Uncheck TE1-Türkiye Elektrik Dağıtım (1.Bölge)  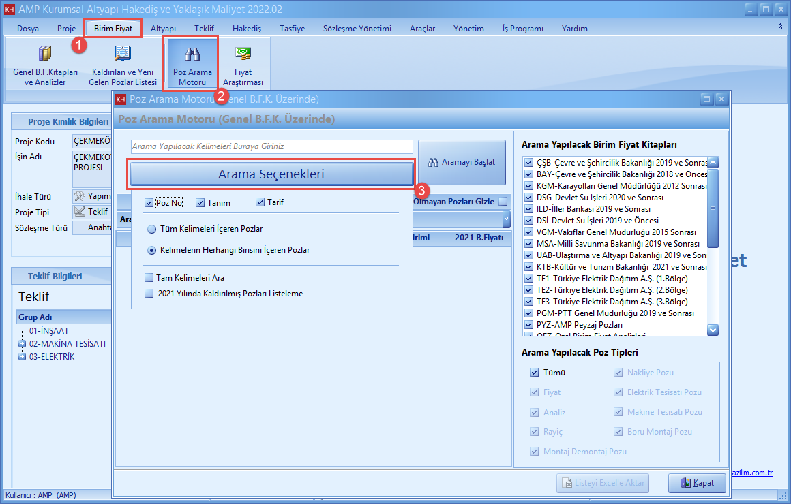[528, 278]
